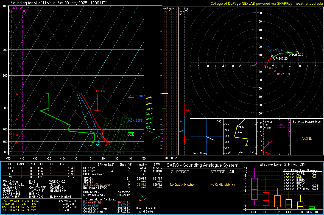Click the Corfidi downshear white circle on hodograph

coord(288,52)
